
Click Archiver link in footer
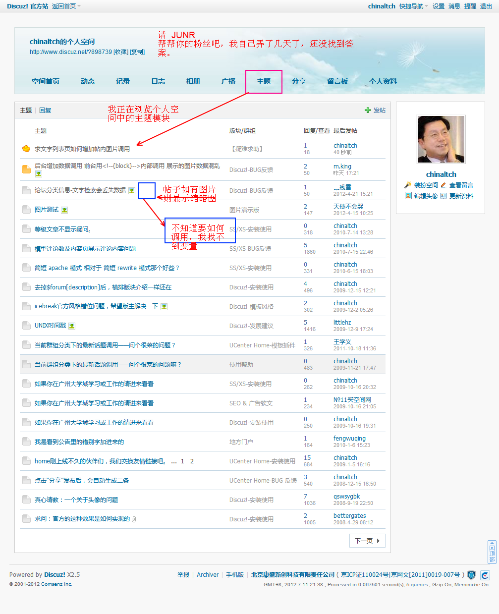click(208, 575)
